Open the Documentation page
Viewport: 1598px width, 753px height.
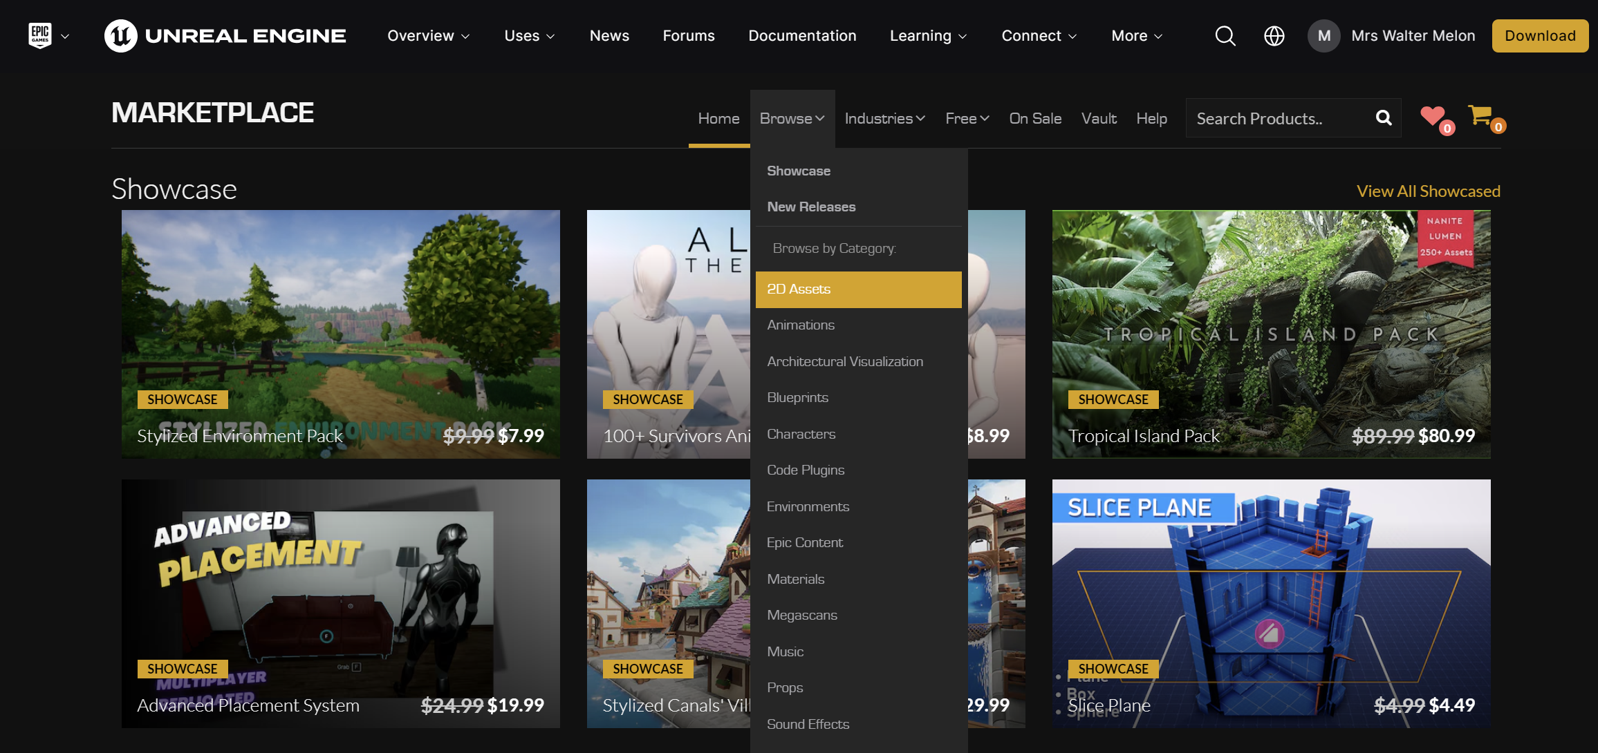802,36
